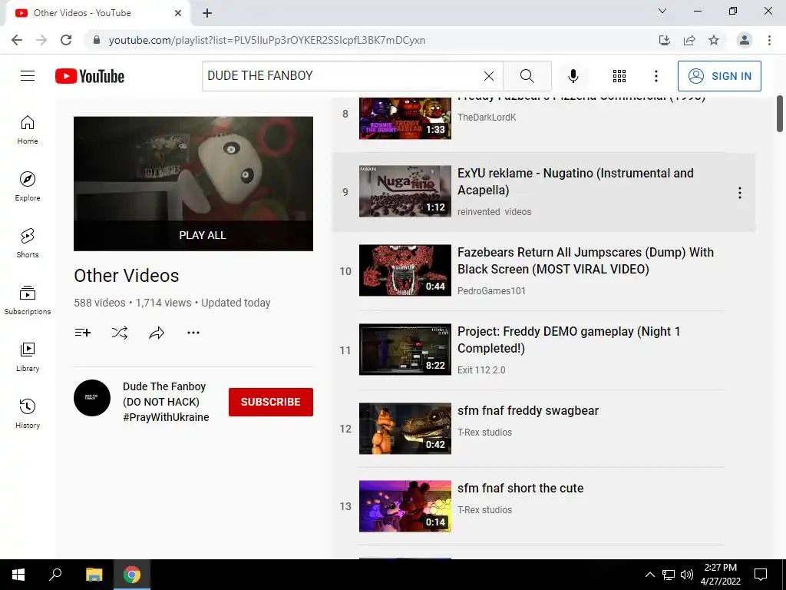Shuffle play the Other Videos playlist

pos(120,332)
